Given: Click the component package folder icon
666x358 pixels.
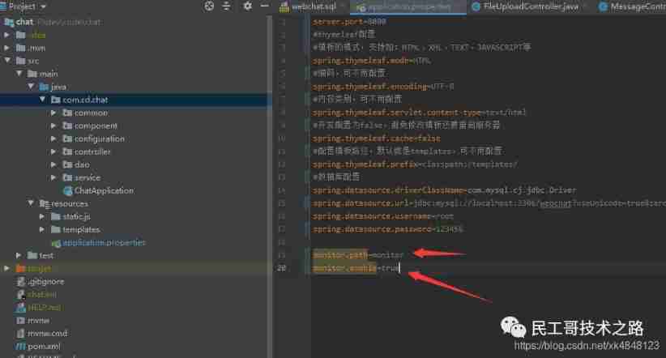Looking at the screenshot, I should (67, 126).
